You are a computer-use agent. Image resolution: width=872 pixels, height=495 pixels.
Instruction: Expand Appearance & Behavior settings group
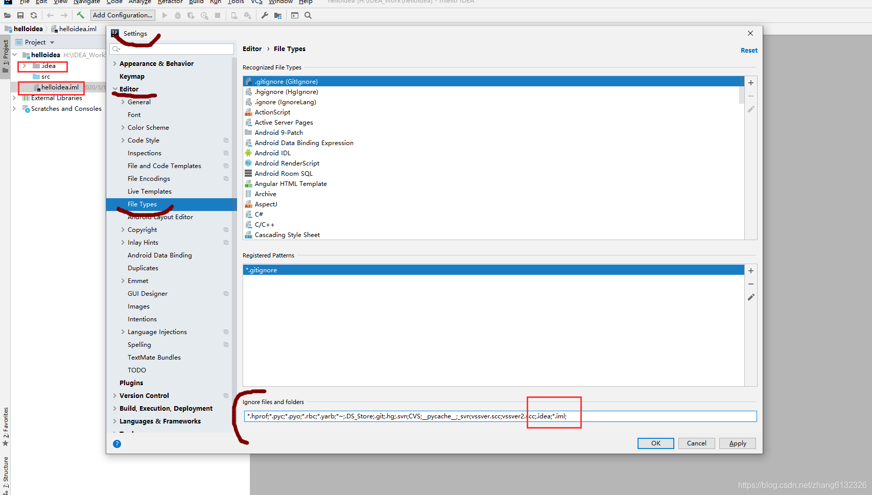(114, 64)
